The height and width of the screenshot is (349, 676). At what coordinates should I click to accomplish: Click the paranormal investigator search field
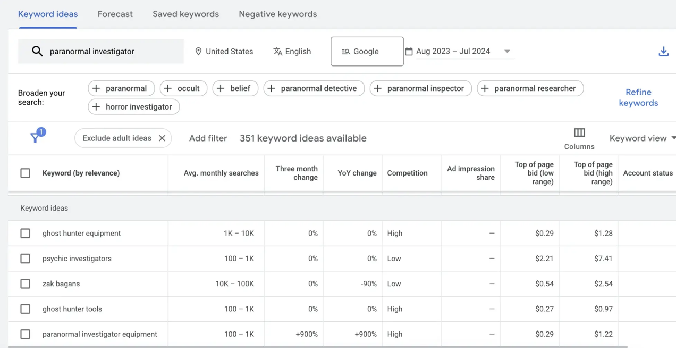click(101, 52)
